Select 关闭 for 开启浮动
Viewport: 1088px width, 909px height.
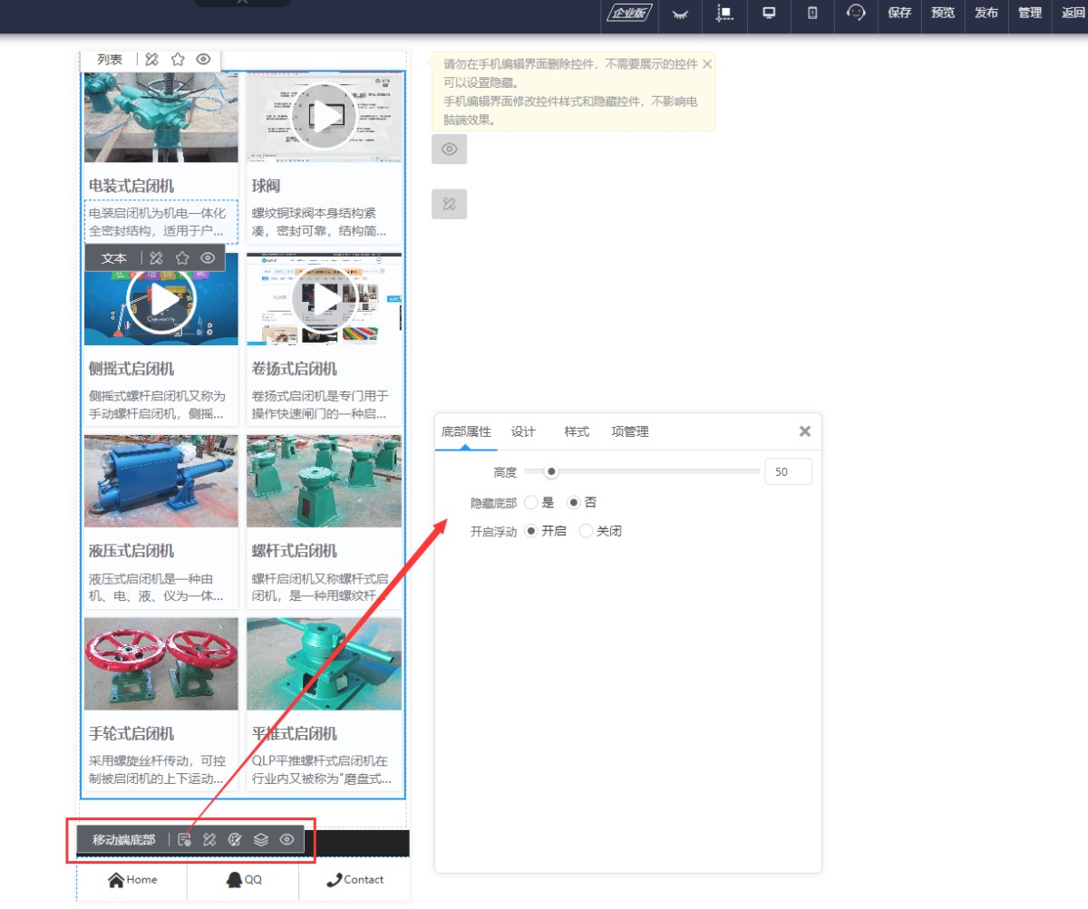click(x=586, y=531)
